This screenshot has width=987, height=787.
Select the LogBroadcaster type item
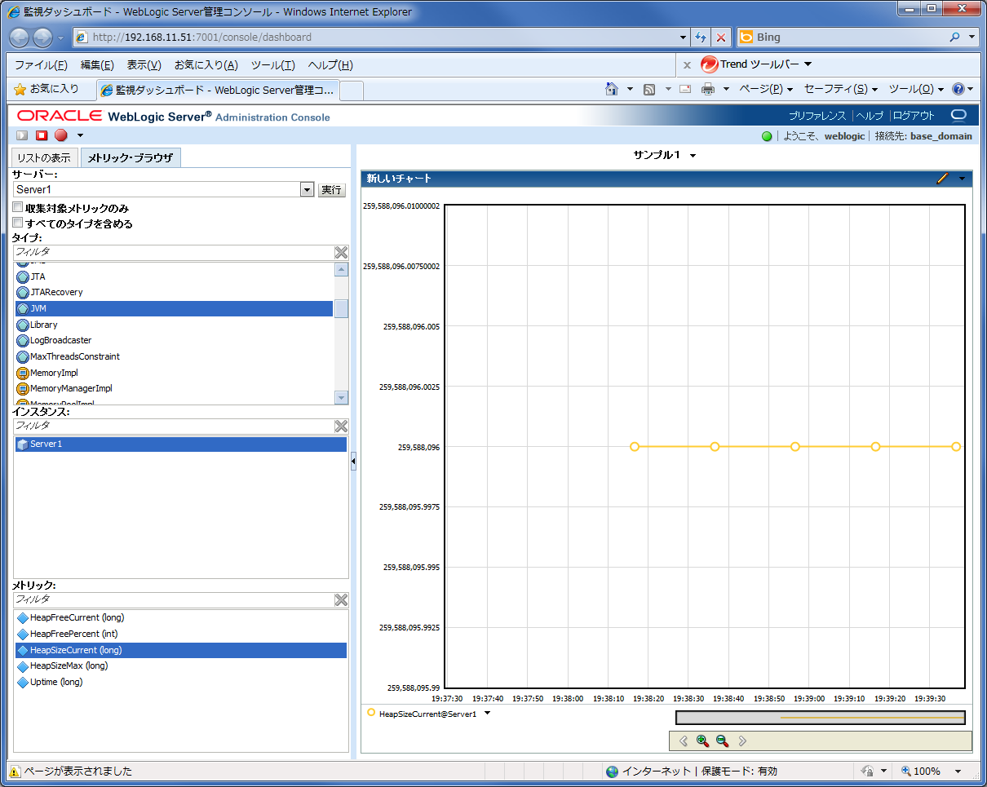coord(173,340)
